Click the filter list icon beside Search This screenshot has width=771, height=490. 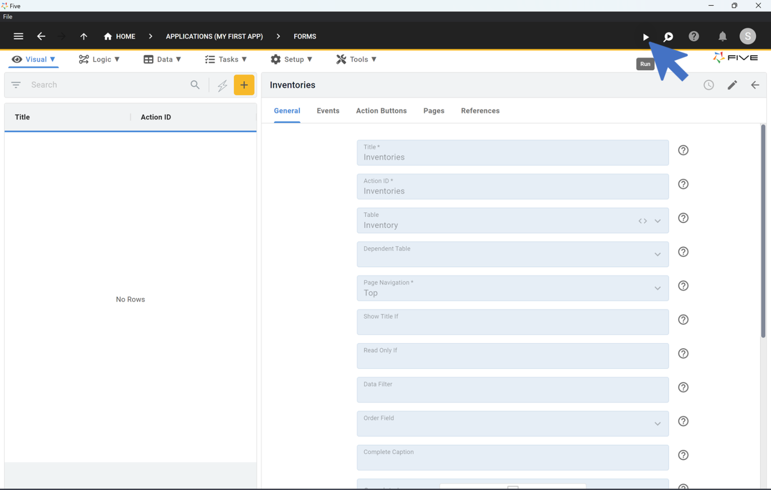(x=16, y=85)
